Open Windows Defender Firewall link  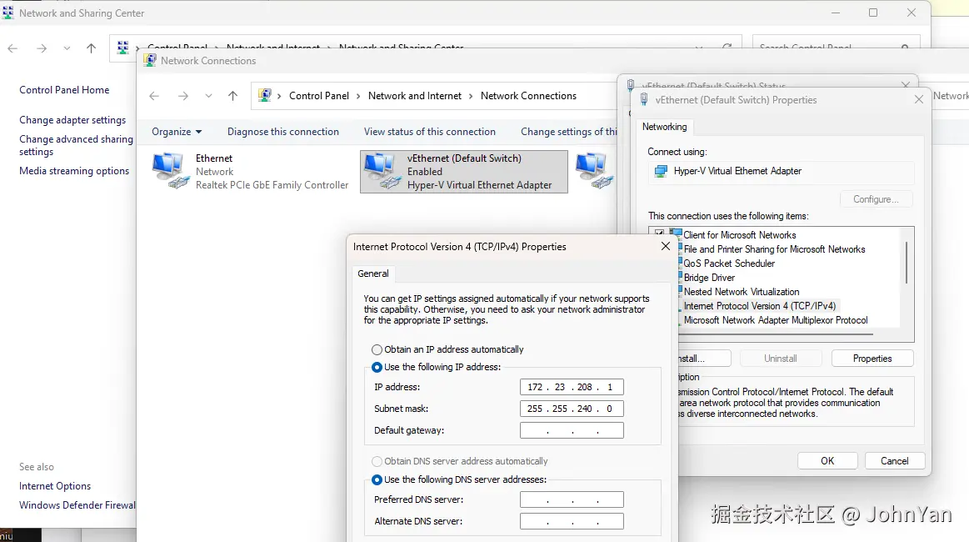(x=77, y=505)
